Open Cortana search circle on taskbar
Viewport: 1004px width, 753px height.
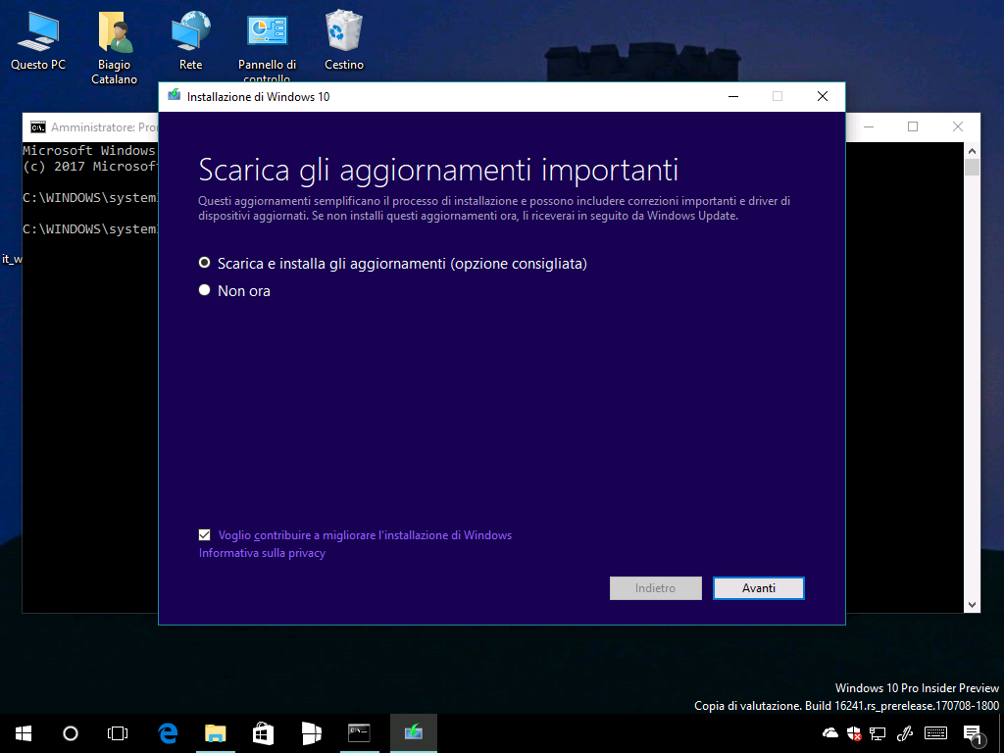71,733
